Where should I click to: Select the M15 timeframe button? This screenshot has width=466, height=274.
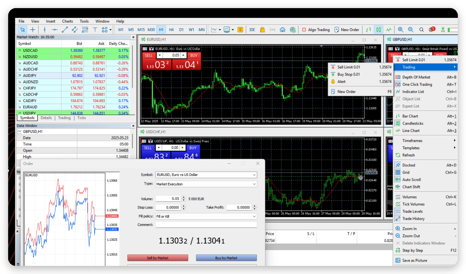coord(141,29)
